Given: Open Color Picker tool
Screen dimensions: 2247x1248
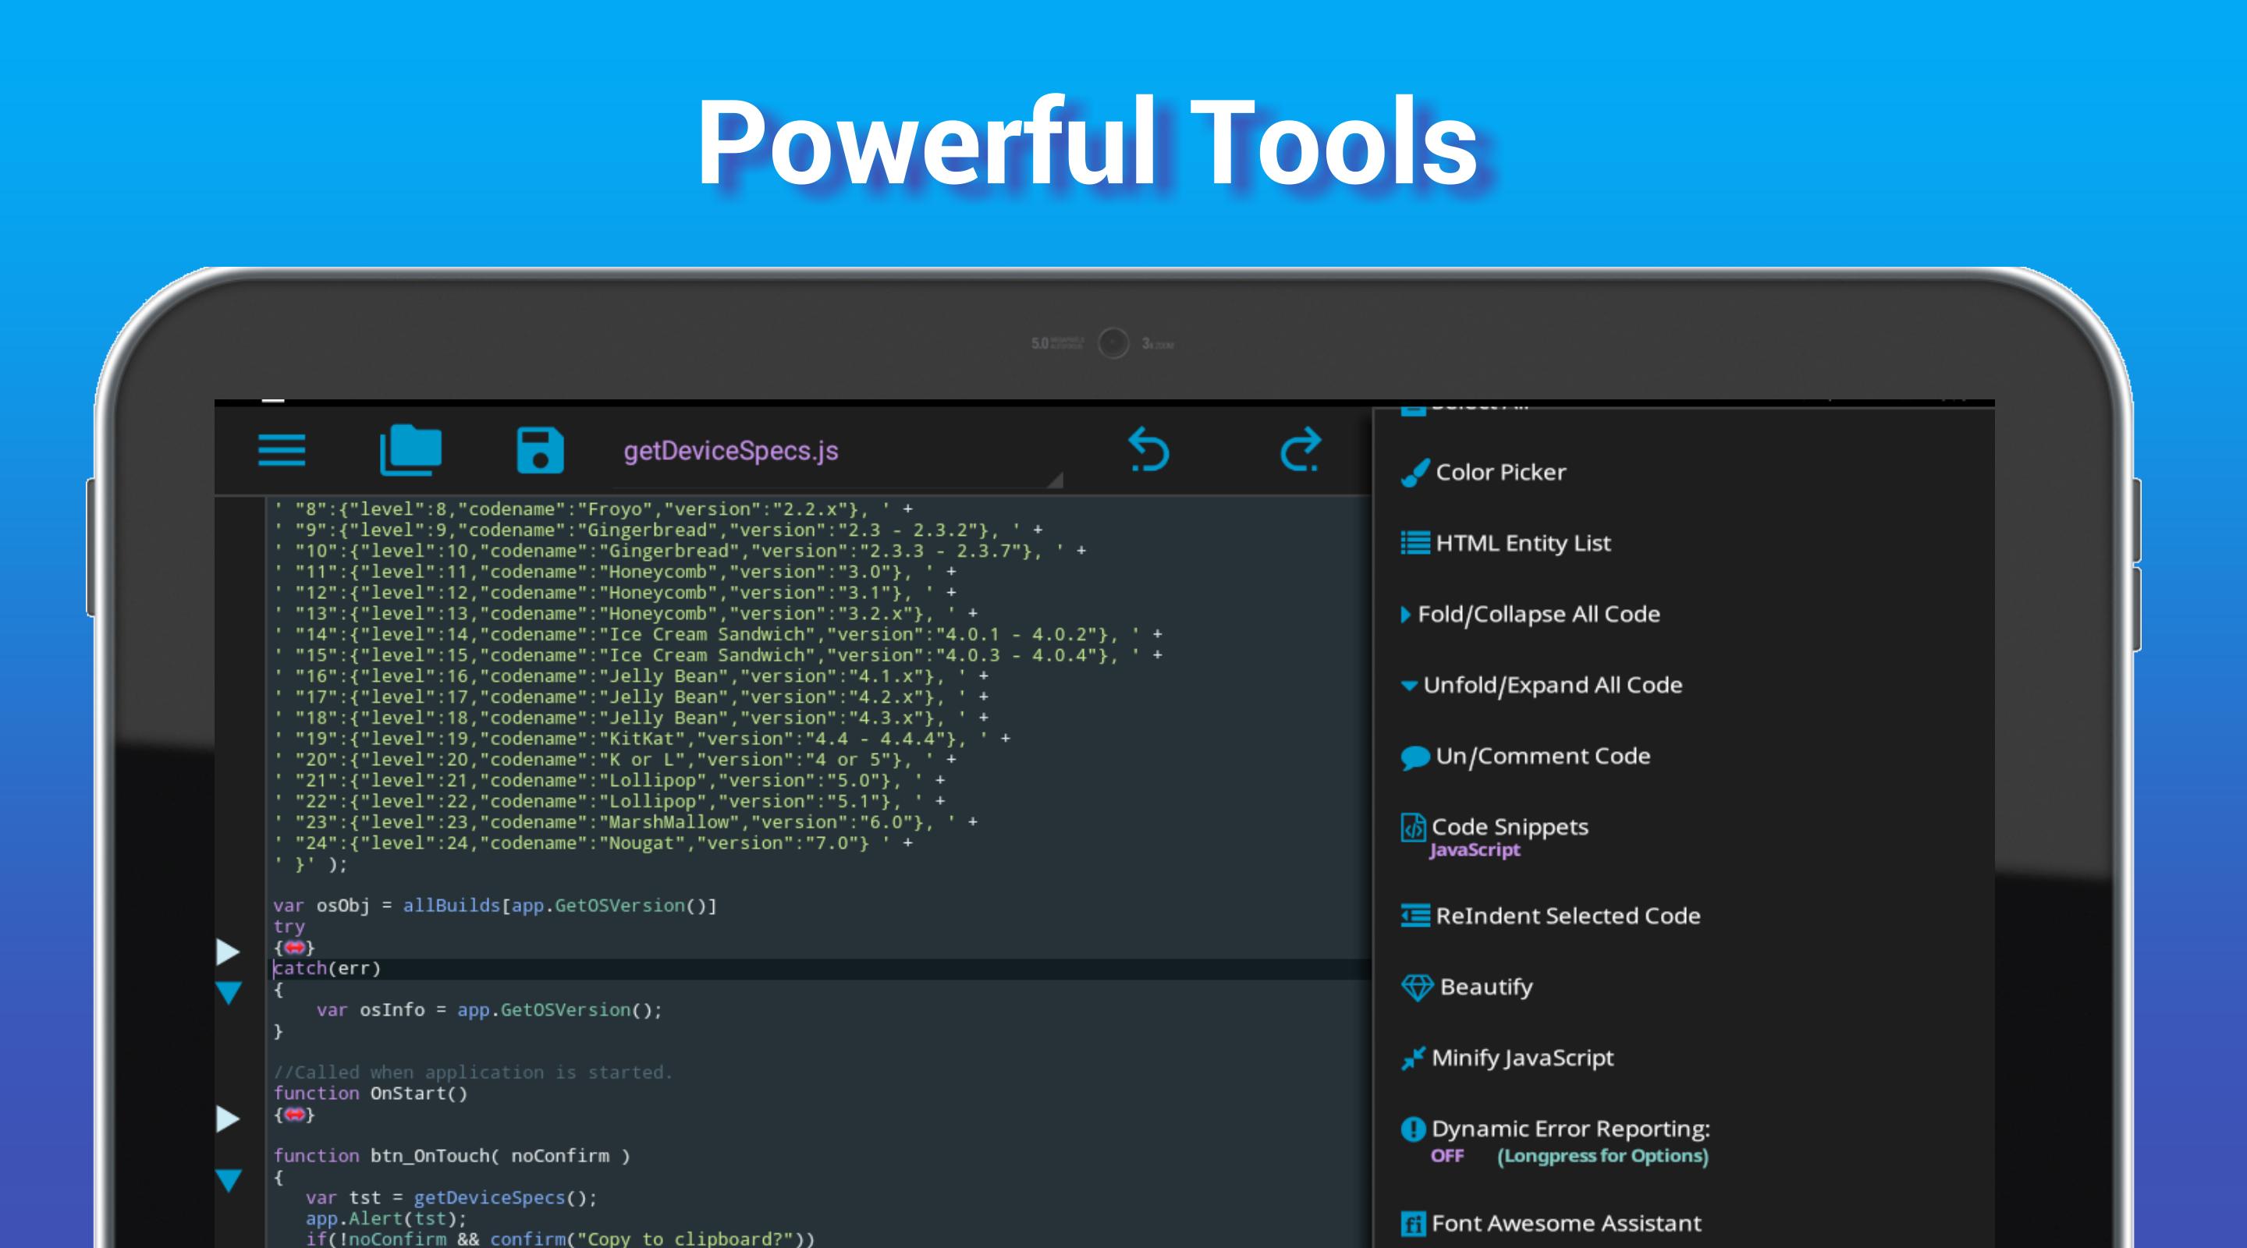Looking at the screenshot, I should point(1500,472).
